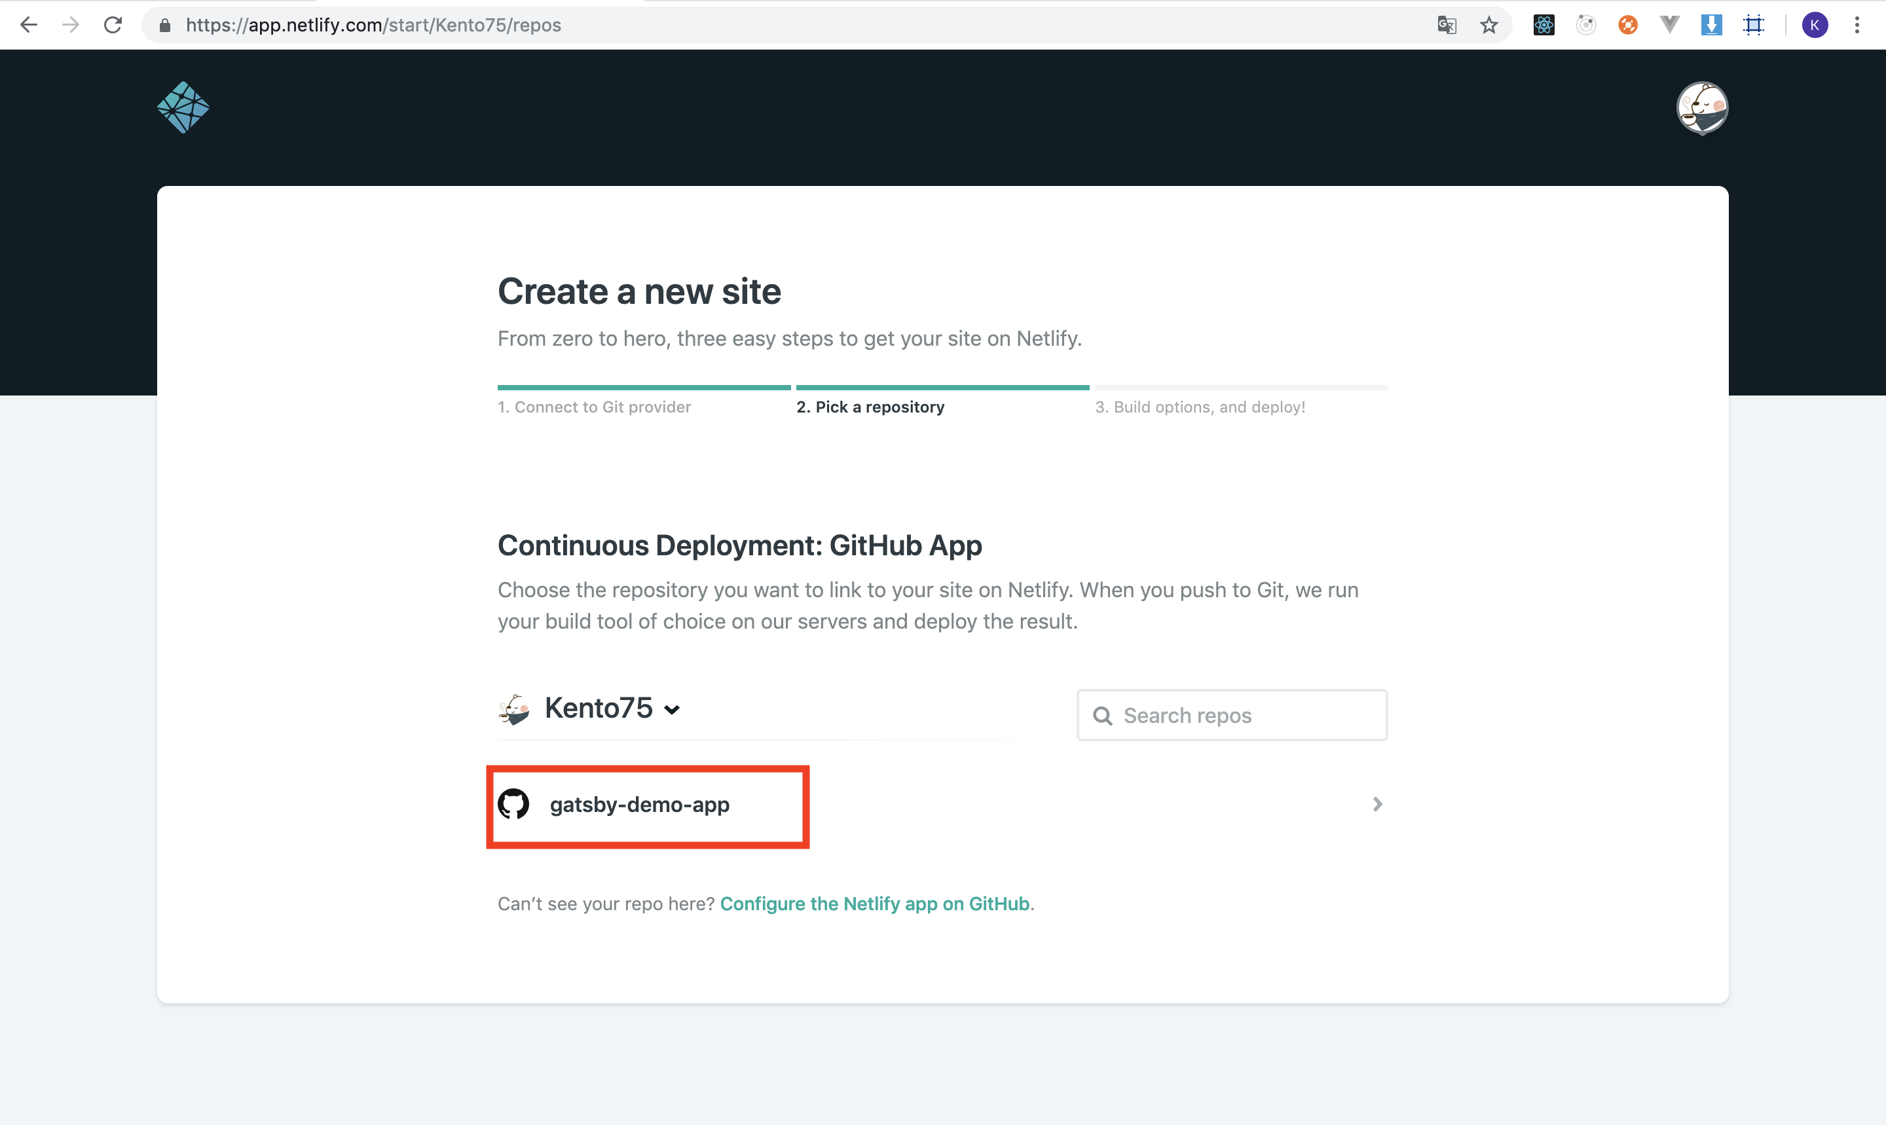Open Chrome profile K avatar

(x=1815, y=25)
